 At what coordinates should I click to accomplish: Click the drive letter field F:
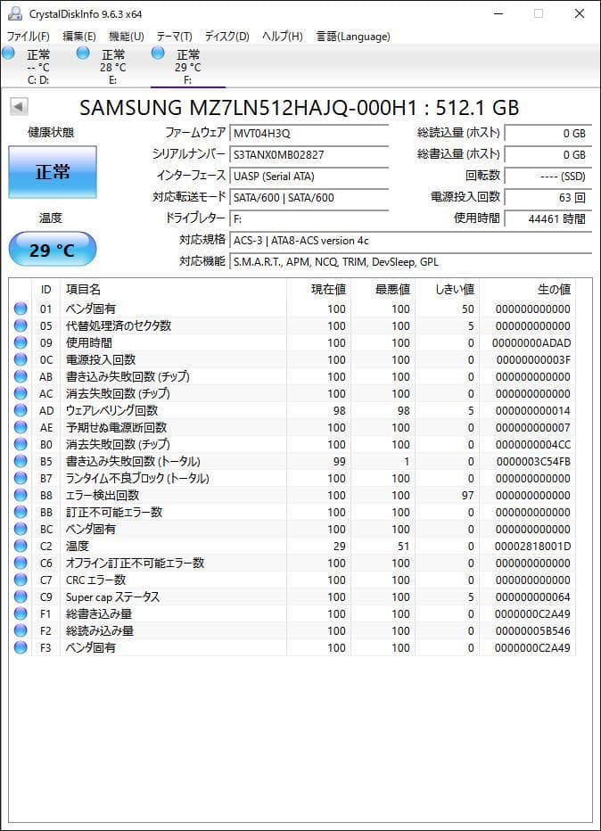click(x=309, y=218)
